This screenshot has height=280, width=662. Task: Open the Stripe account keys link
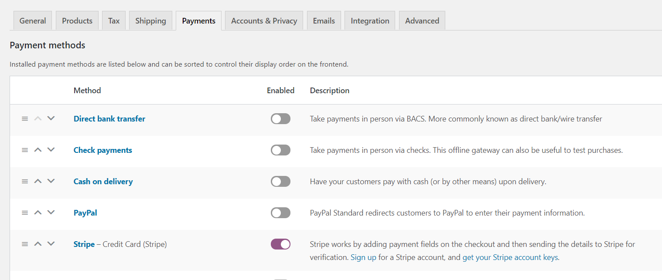(510, 257)
